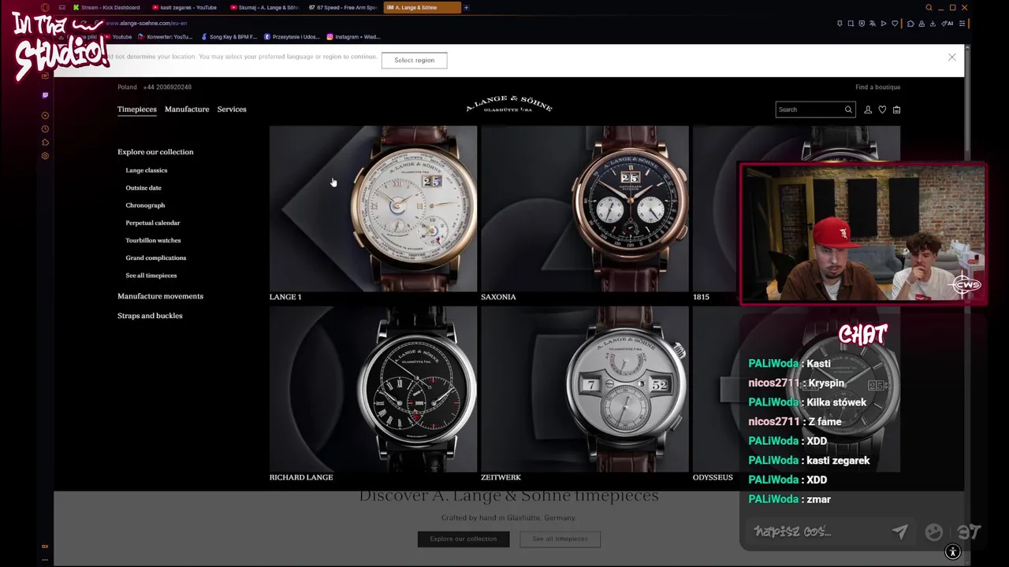This screenshot has height=567, width=1009.
Task: Take snapshot with the crop icon
Action: coord(851,24)
